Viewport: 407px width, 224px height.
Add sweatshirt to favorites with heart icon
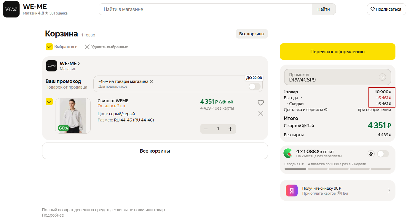coord(261,103)
